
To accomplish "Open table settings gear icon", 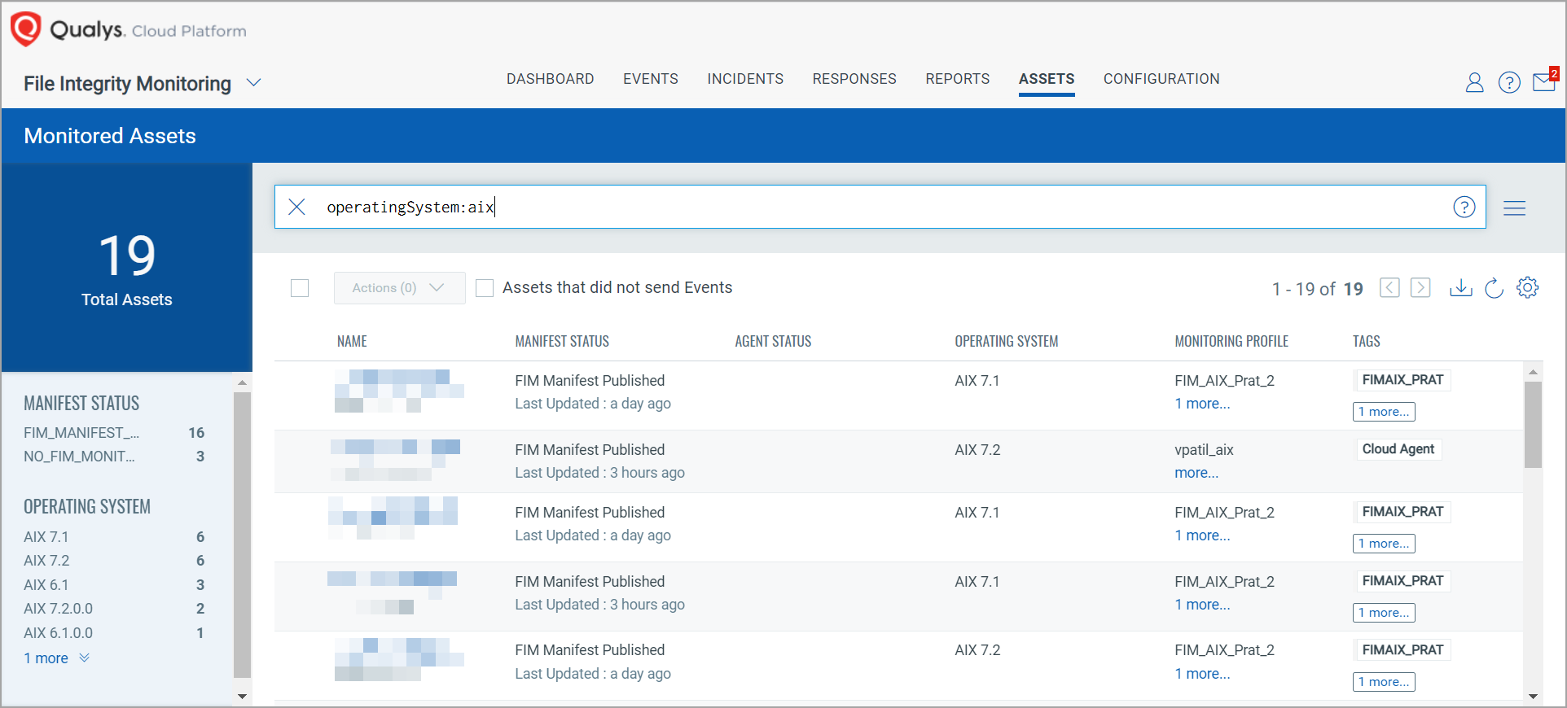I will pos(1528,287).
